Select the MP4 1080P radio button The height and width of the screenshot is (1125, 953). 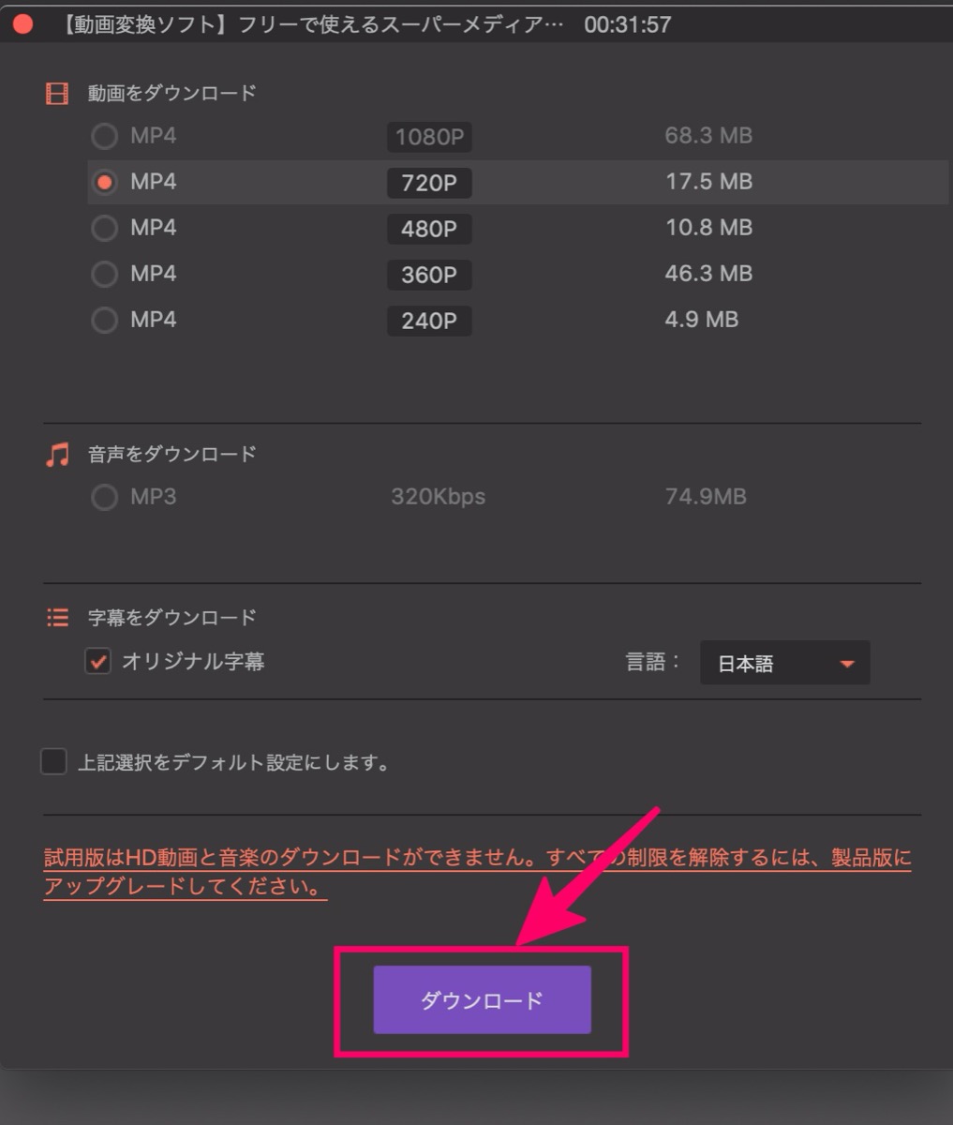tap(104, 136)
